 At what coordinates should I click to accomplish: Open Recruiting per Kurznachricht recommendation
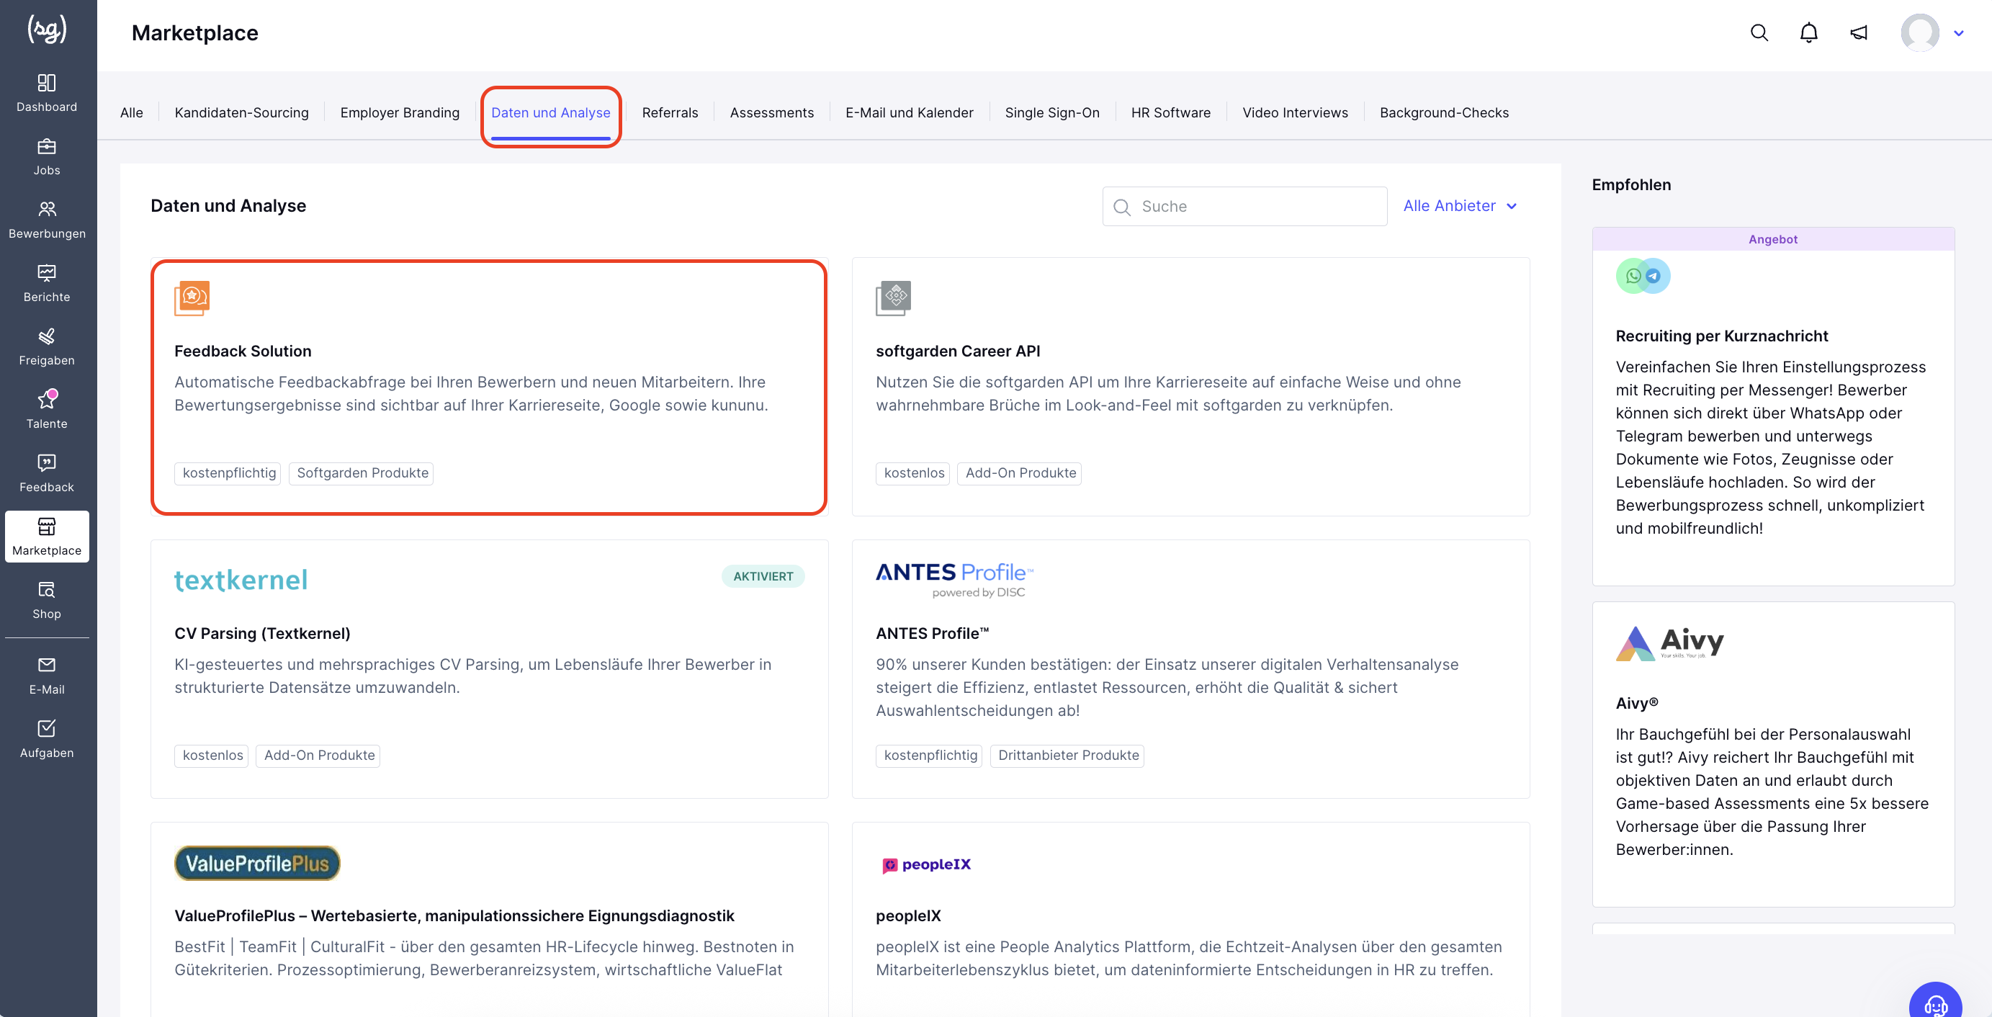[1721, 336]
